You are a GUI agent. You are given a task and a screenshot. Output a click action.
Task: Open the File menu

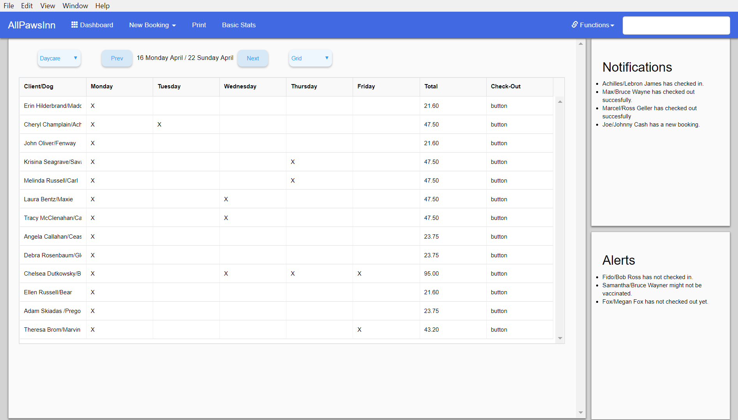point(9,6)
